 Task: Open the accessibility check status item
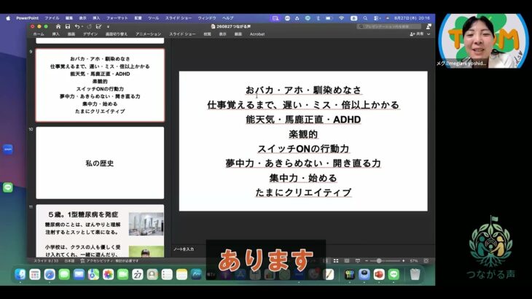tap(109, 260)
